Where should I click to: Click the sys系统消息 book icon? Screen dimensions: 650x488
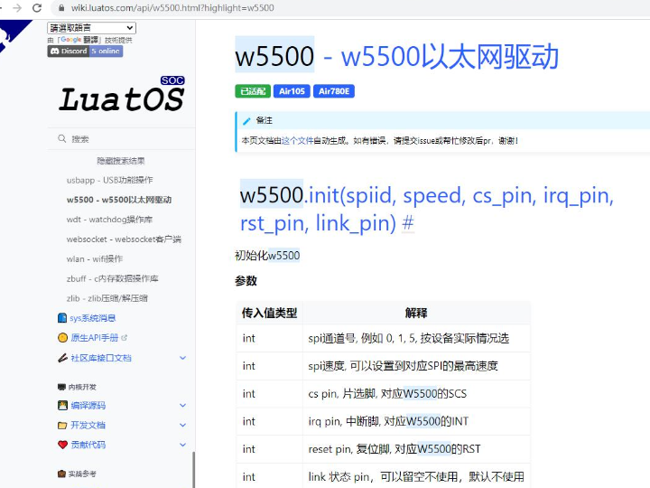pos(62,318)
